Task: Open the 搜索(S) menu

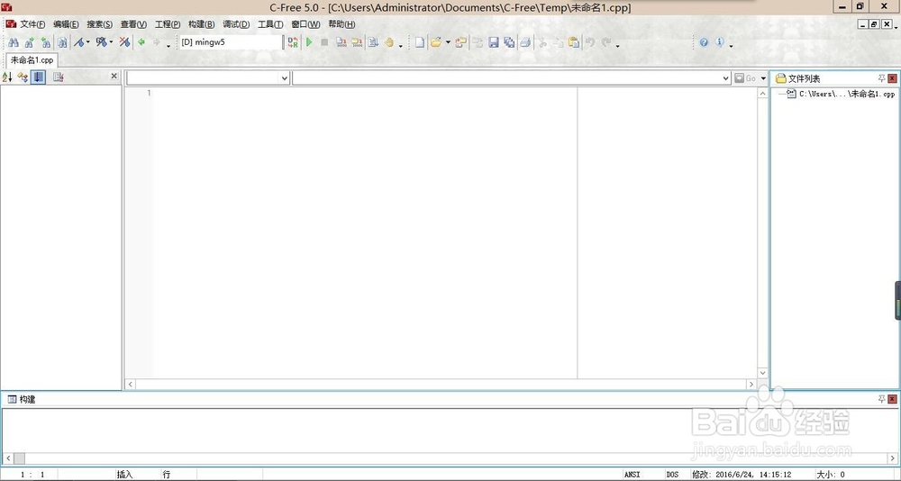Action: click(x=99, y=24)
